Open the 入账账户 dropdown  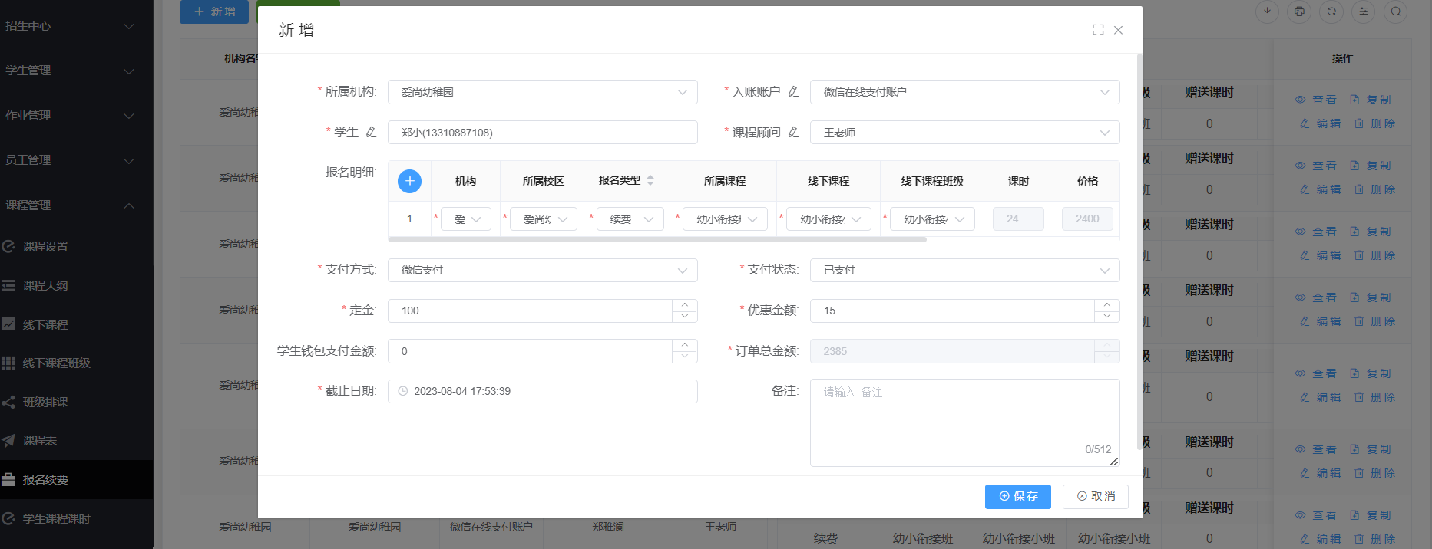coord(965,92)
